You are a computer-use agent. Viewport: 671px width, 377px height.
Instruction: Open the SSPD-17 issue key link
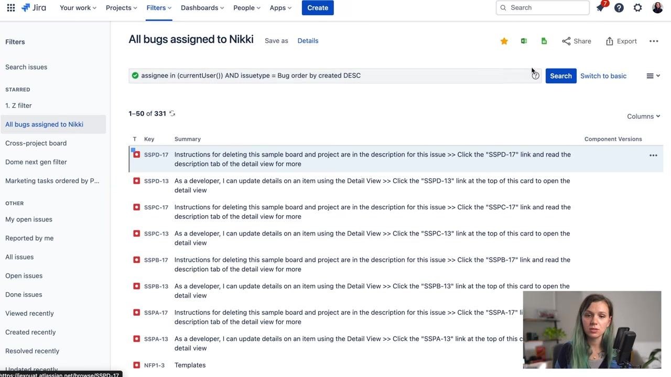(156, 155)
